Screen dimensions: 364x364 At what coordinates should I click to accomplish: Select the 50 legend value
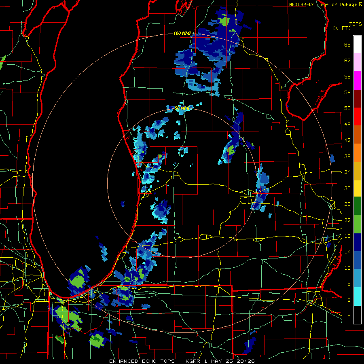[x=347, y=108]
